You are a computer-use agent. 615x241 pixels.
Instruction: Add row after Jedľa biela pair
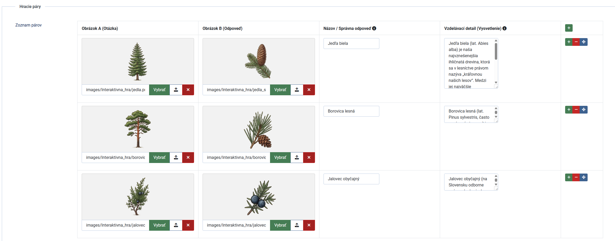pos(569,42)
